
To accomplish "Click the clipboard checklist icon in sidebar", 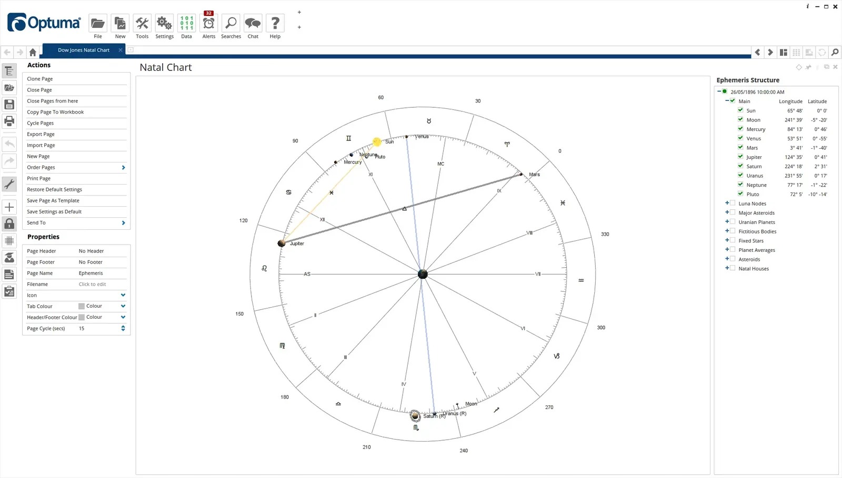I will coord(9,291).
